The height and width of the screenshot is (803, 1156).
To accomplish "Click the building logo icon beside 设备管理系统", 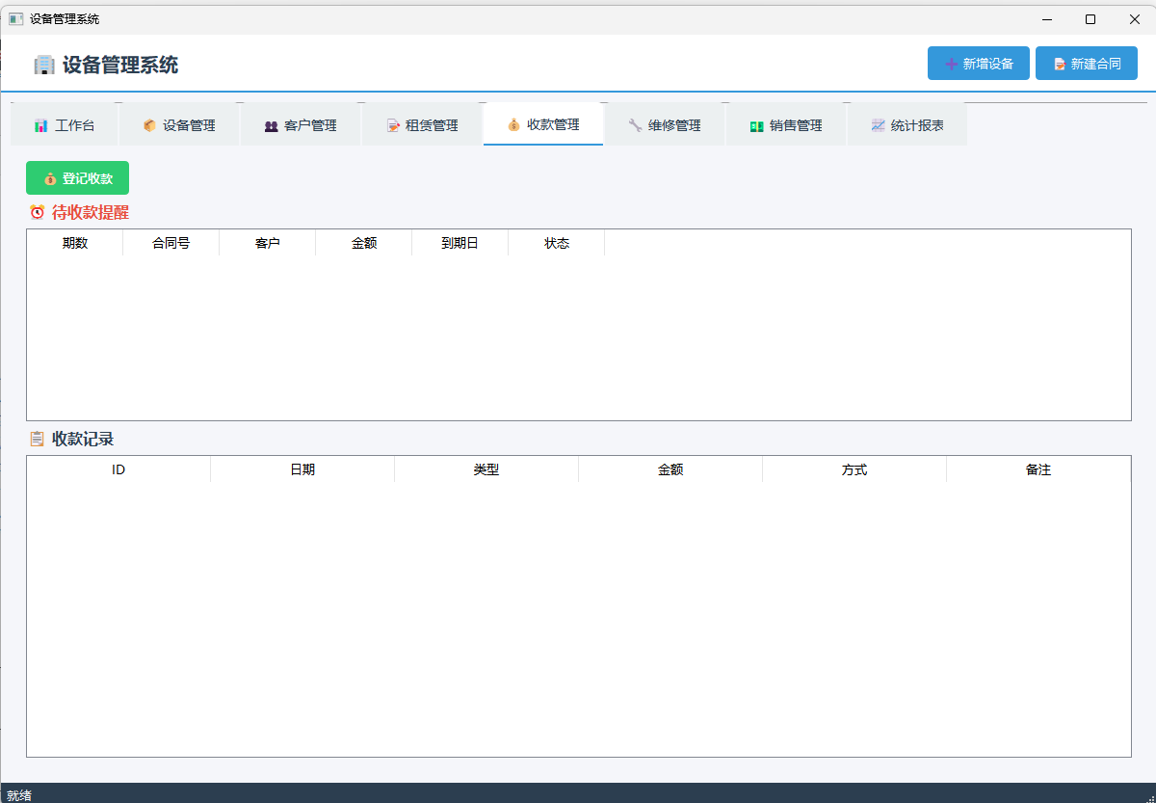I will pyautogui.click(x=44, y=65).
